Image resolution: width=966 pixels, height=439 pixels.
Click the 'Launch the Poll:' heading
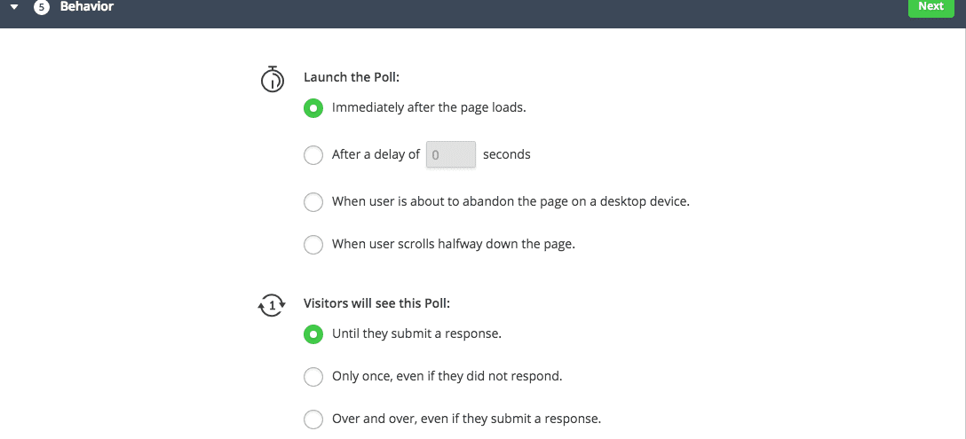coord(352,77)
